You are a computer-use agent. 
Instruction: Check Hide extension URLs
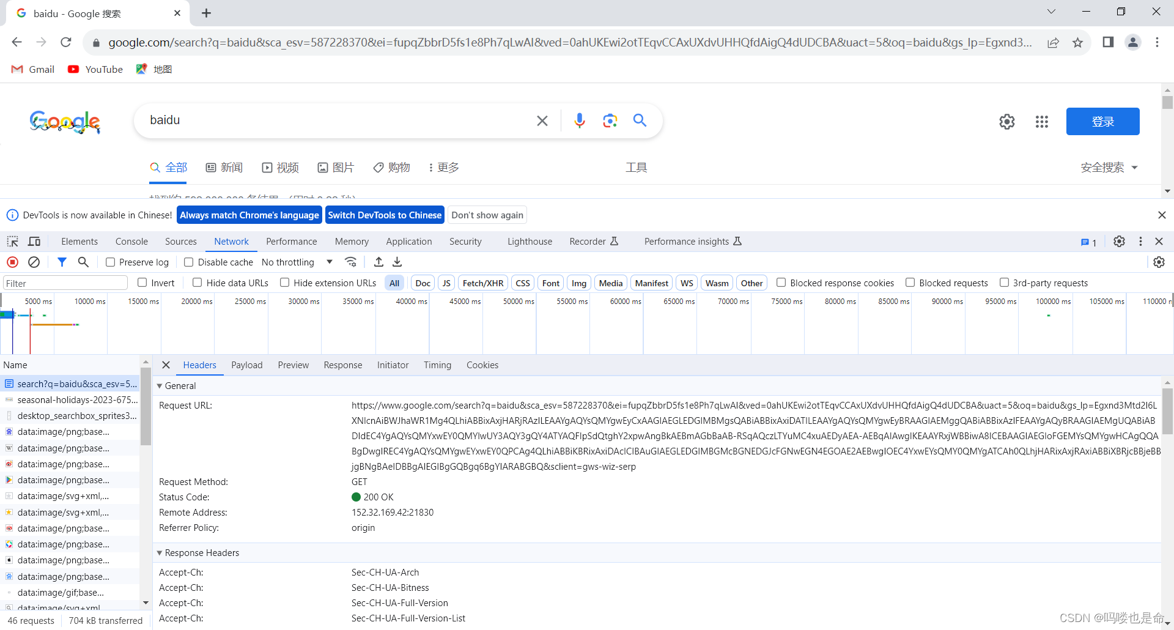[x=284, y=283]
